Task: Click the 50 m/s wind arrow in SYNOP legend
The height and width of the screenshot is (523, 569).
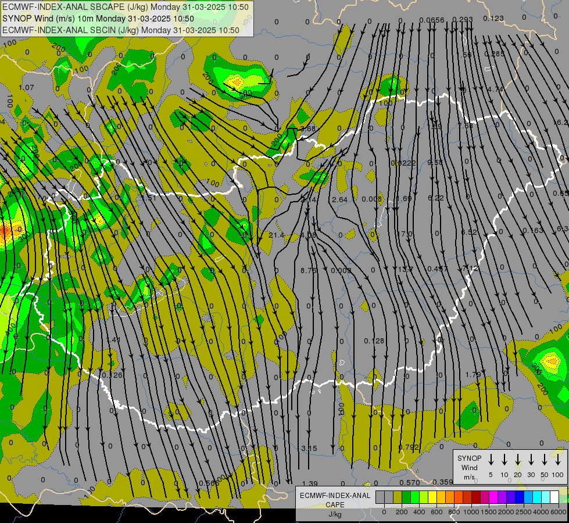Action: (x=545, y=459)
